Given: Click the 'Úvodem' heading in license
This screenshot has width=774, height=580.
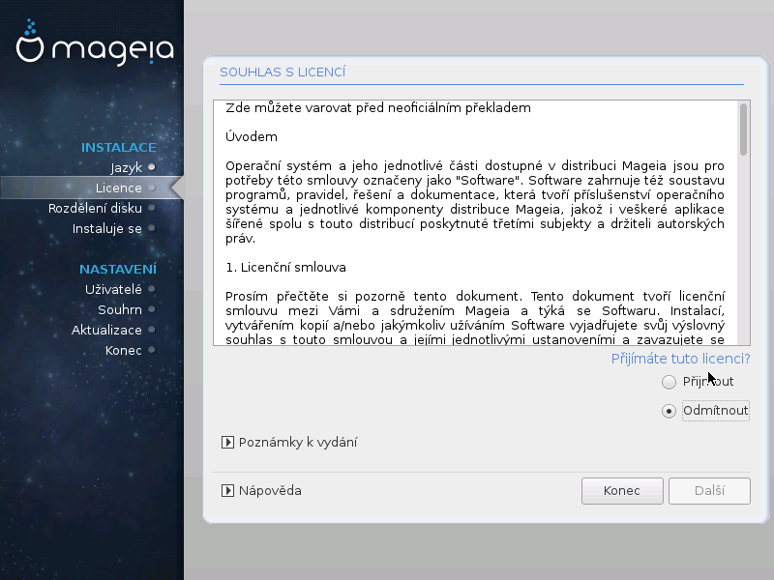Looking at the screenshot, I should 252,136.
